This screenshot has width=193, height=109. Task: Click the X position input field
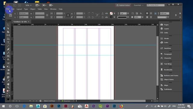[x=24, y=13]
